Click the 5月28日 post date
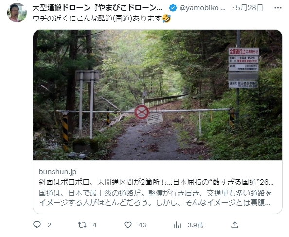 coord(250,8)
